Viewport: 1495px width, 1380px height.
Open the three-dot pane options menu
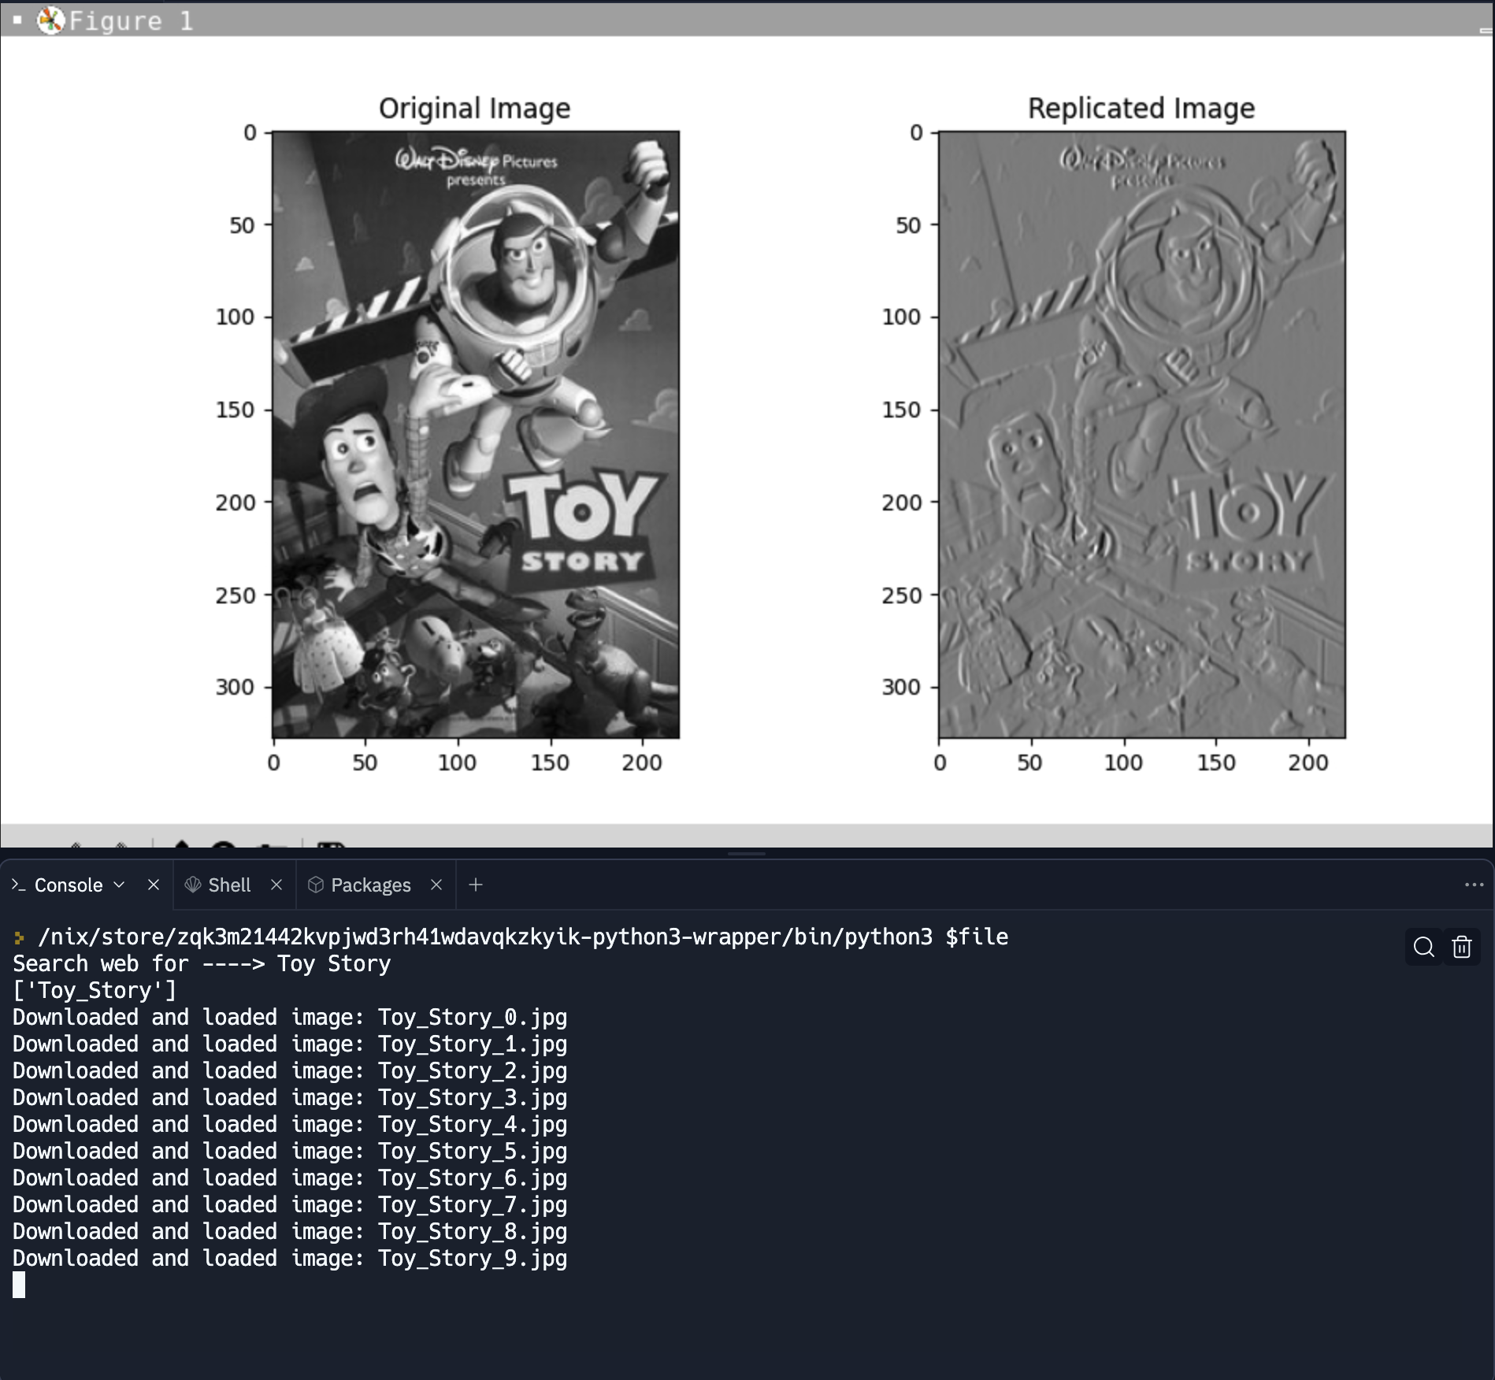(x=1474, y=885)
